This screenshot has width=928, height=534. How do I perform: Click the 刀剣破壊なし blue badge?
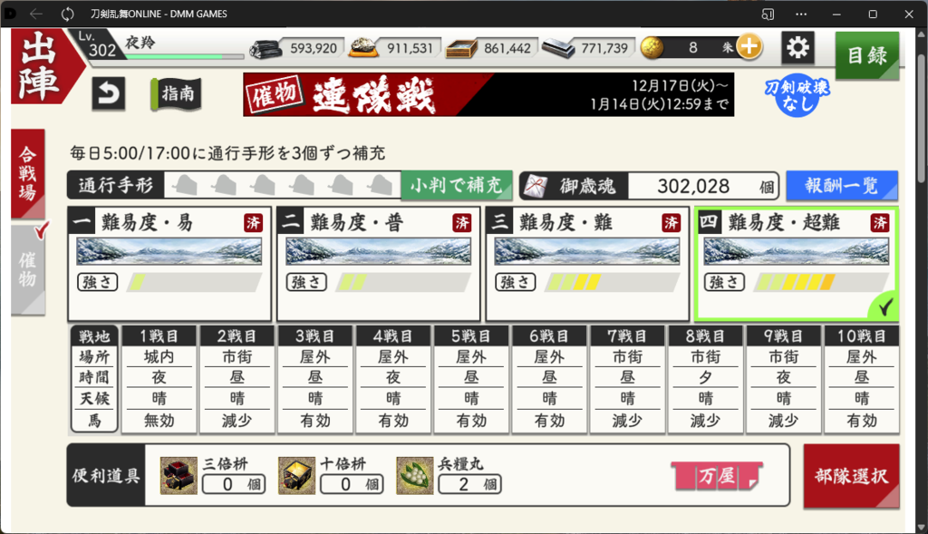[797, 94]
